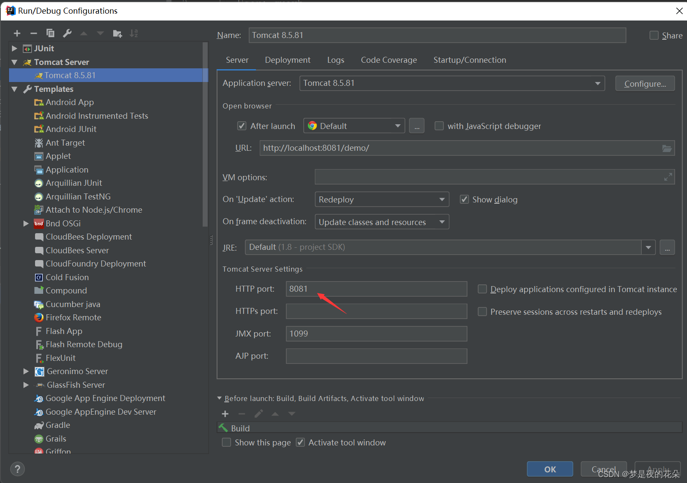Move before-launch task down arrow
The width and height of the screenshot is (687, 483).
[x=292, y=413]
